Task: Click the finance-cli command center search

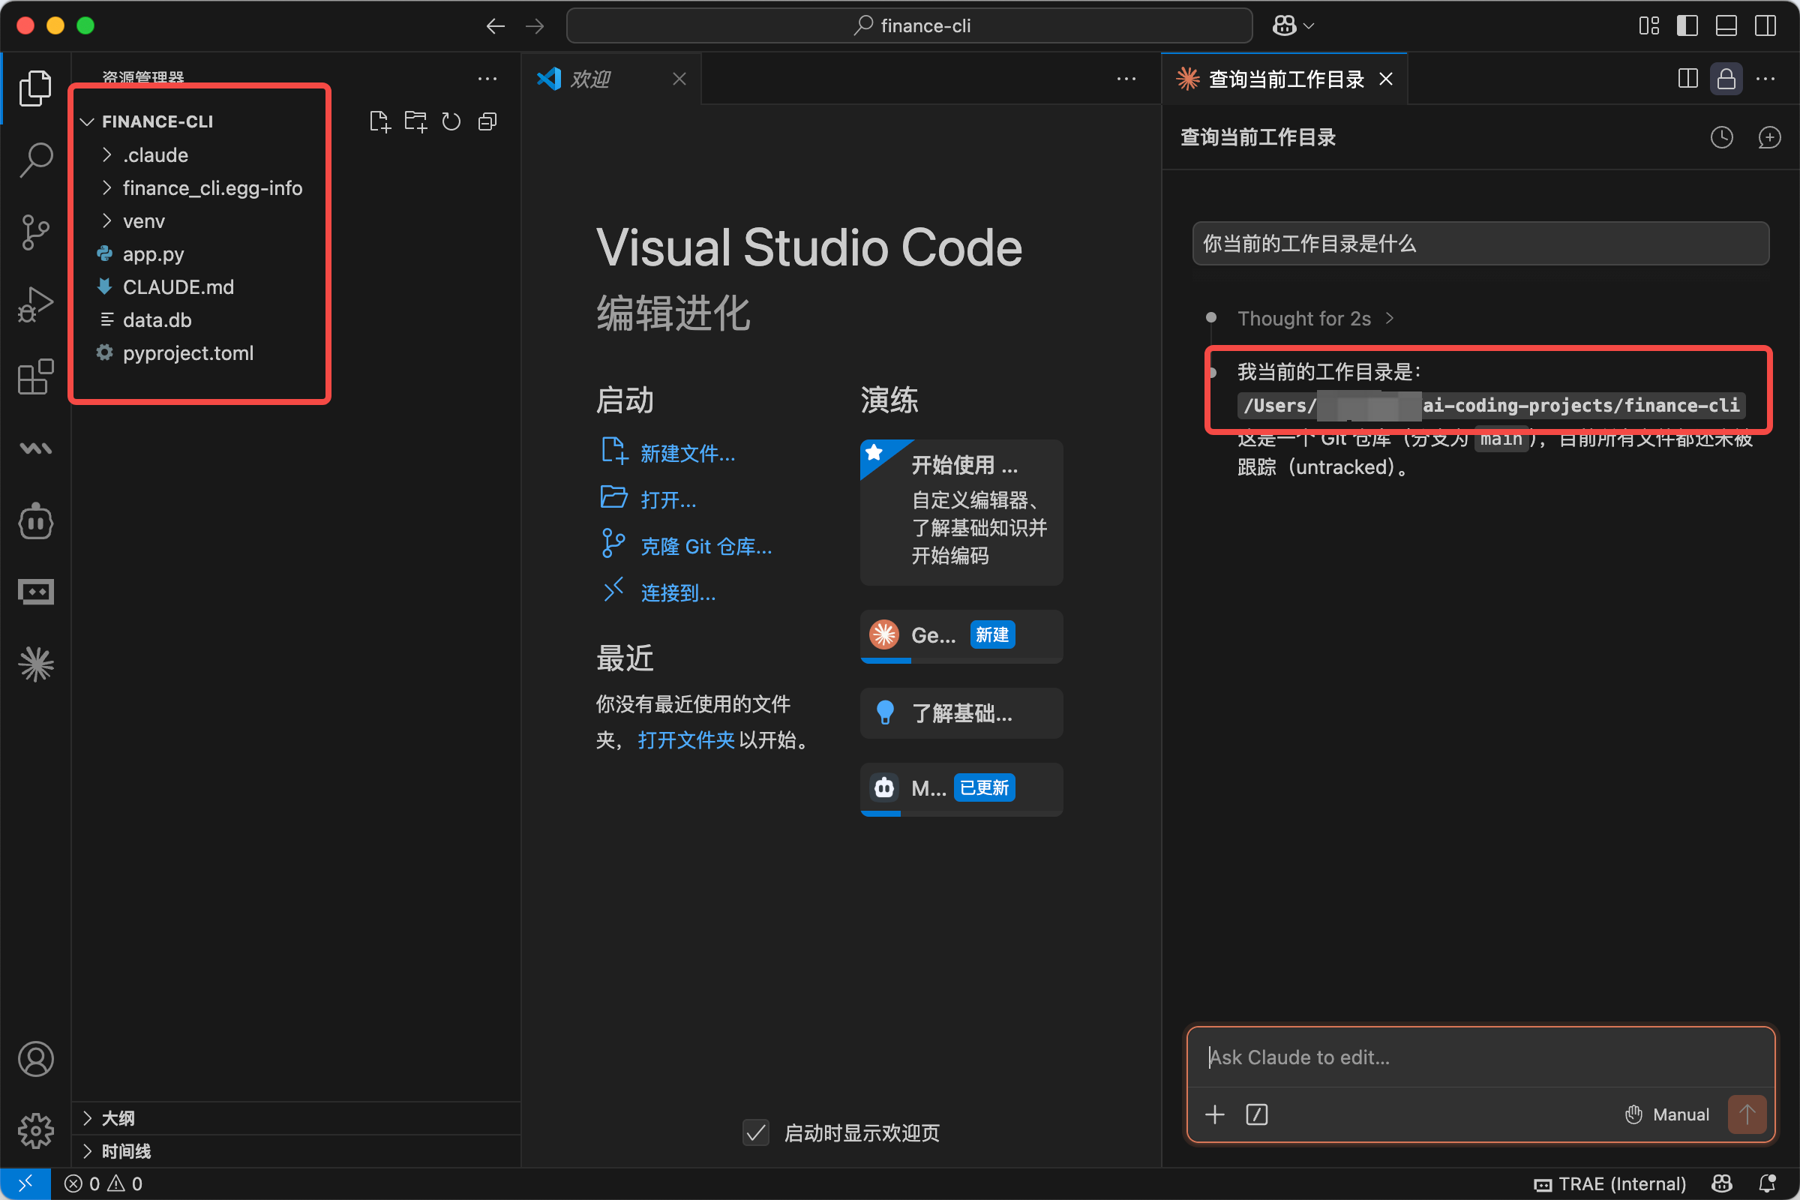Action: pos(909,26)
